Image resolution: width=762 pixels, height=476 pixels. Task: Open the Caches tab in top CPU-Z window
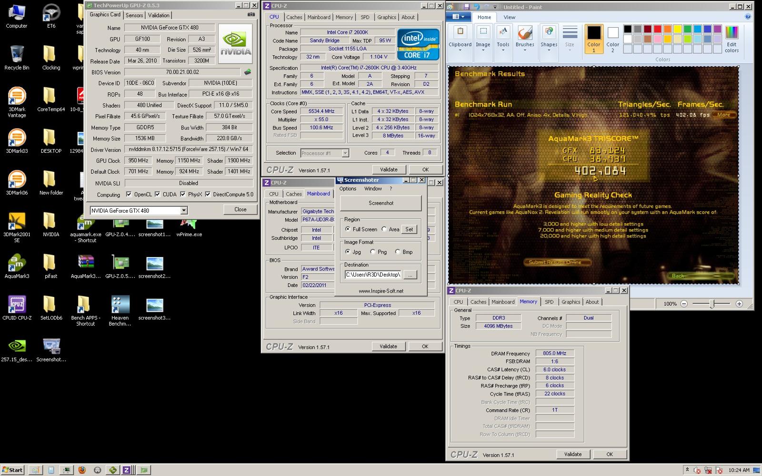click(x=294, y=17)
